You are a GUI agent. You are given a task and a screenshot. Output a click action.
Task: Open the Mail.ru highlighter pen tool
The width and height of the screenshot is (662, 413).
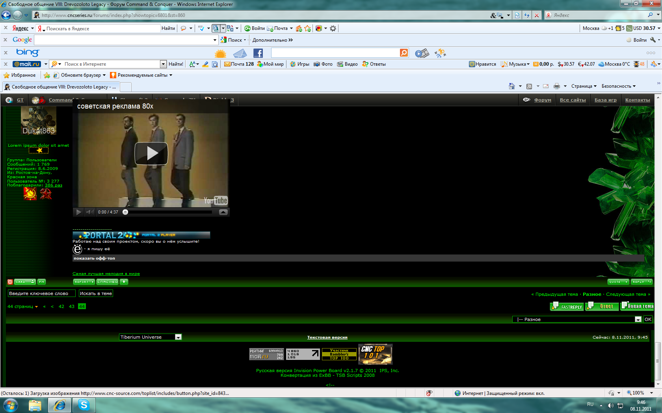pos(205,64)
